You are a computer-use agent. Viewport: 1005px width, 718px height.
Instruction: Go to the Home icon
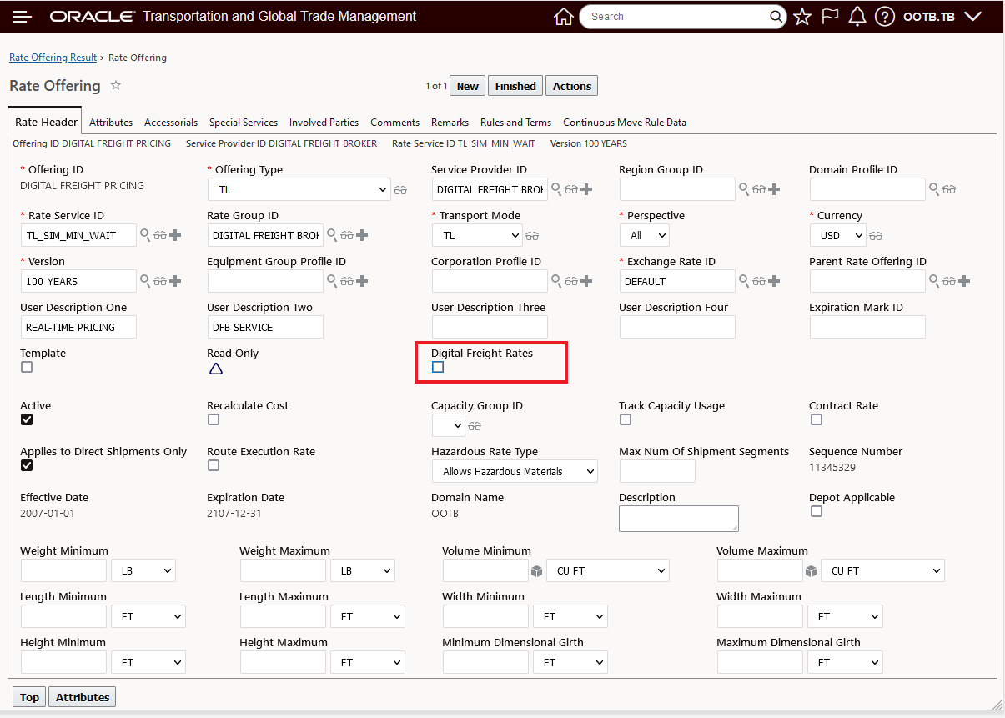point(564,17)
